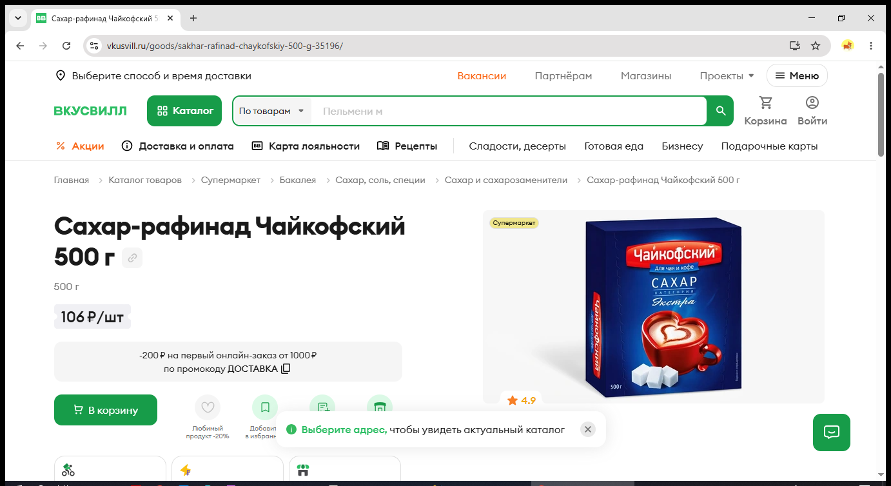
Task: Open the Партнёрам link
Action: pyautogui.click(x=563, y=76)
